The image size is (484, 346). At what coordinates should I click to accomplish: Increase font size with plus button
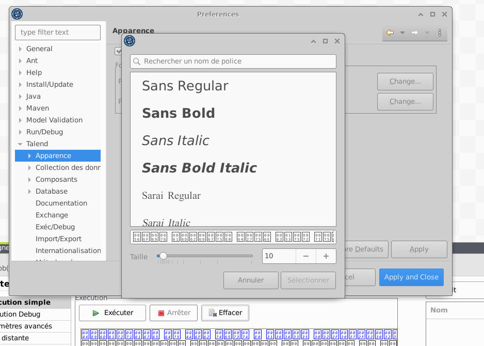coord(326,256)
